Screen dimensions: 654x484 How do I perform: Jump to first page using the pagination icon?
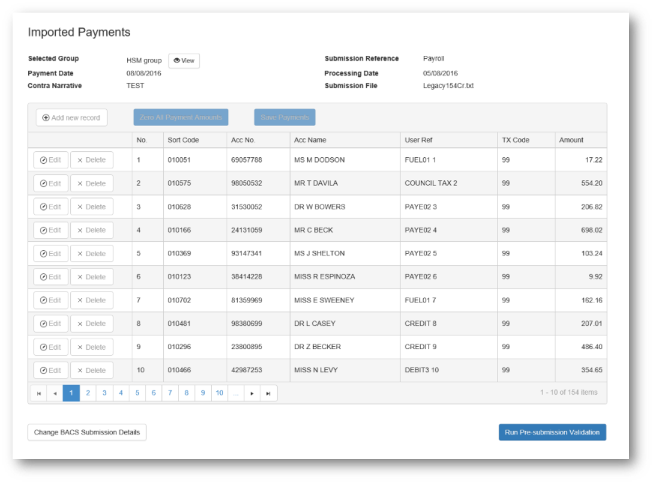(39, 393)
